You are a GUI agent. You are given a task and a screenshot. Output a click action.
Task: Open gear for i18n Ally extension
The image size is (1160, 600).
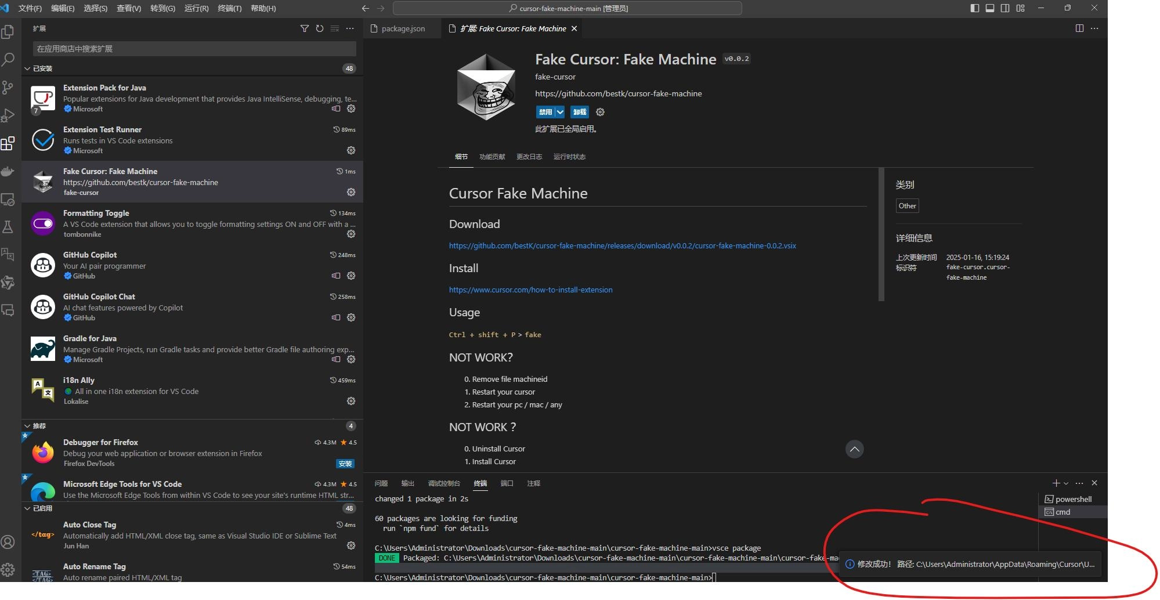pos(351,401)
